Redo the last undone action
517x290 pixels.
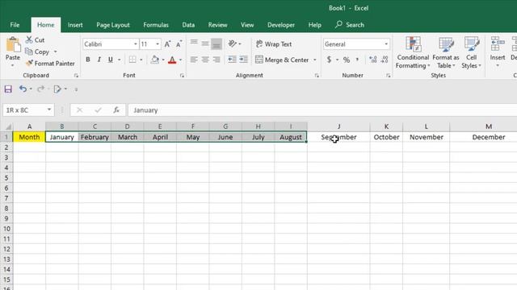point(40,89)
